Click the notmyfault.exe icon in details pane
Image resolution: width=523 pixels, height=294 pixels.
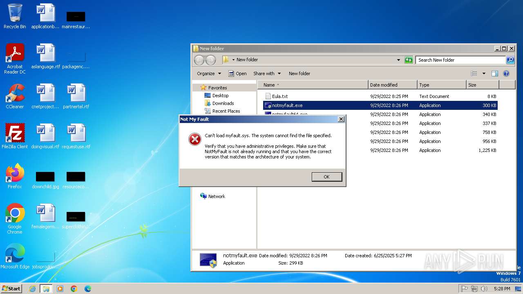(208, 260)
